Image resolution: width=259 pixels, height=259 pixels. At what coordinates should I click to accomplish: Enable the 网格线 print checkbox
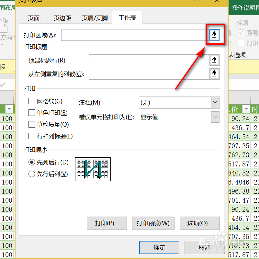pyautogui.click(x=31, y=101)
